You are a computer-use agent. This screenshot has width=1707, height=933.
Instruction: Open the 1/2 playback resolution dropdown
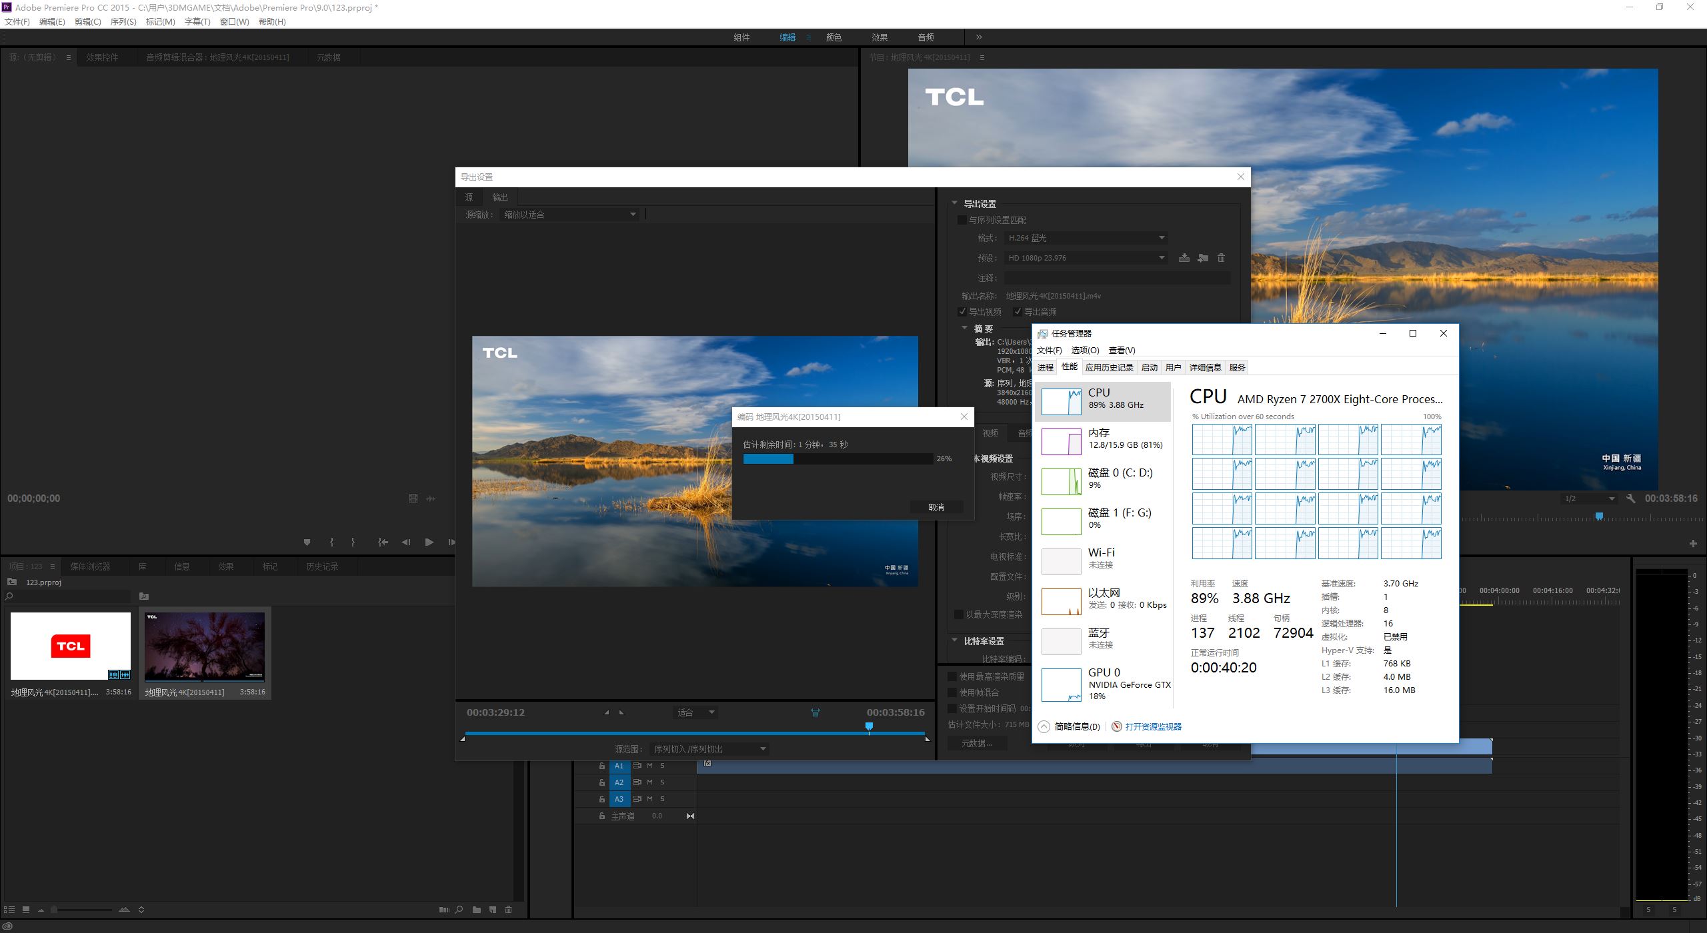[x=1589, y=498]
